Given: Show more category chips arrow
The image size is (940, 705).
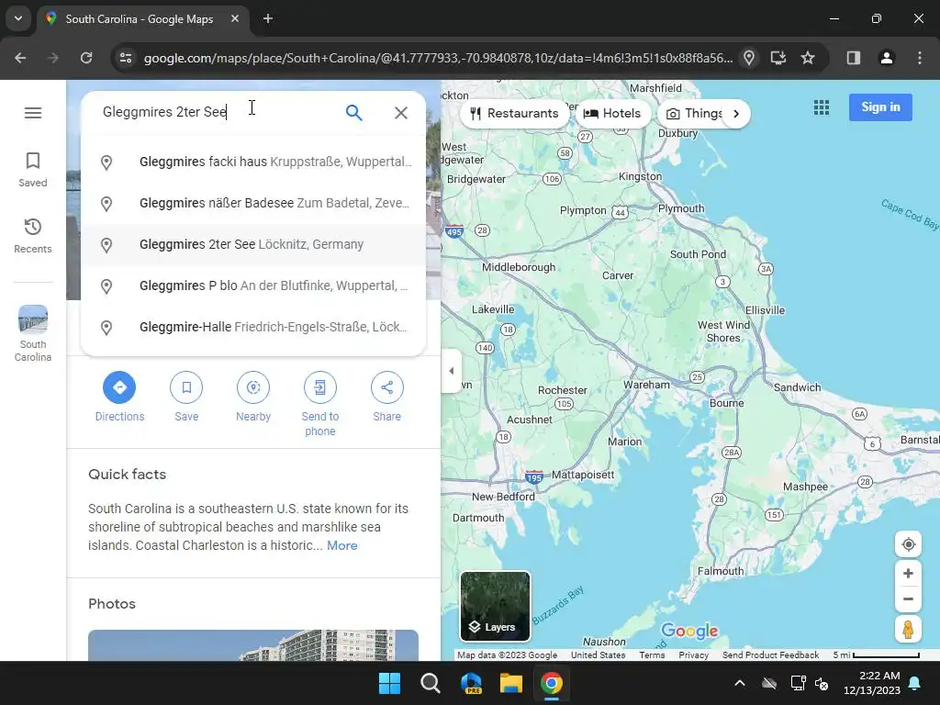Looking at the screenshot, I should click(736, 113).
